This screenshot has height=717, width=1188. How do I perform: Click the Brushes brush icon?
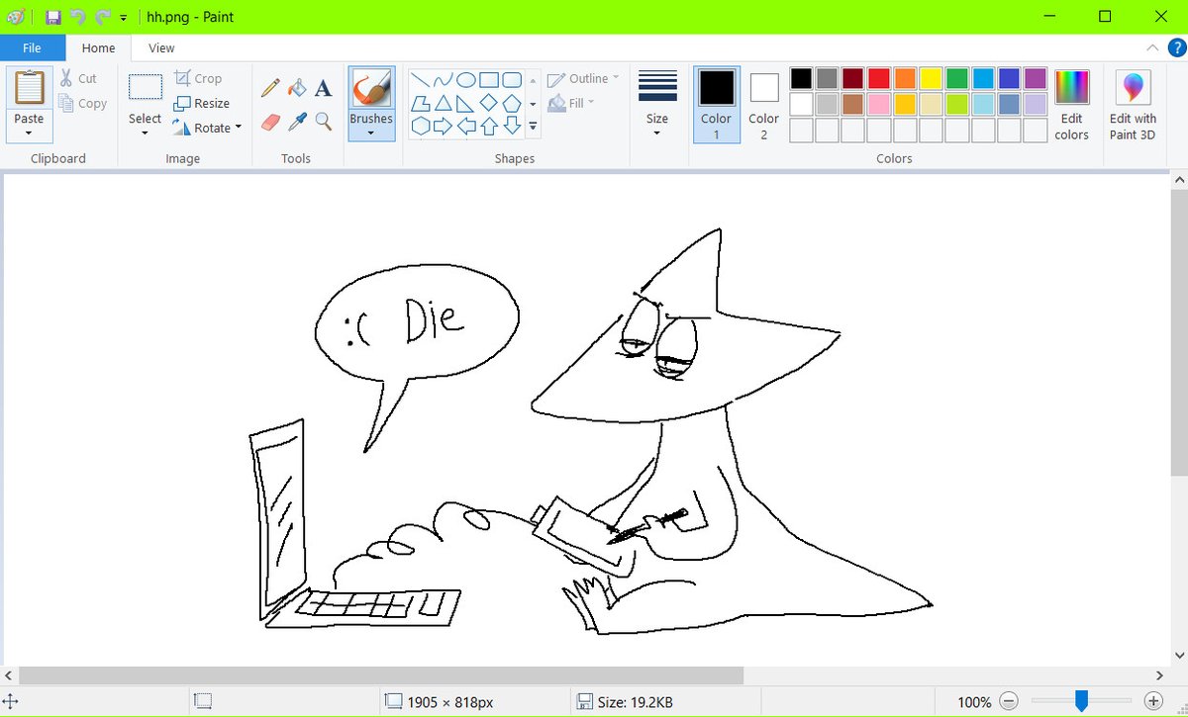371,88
